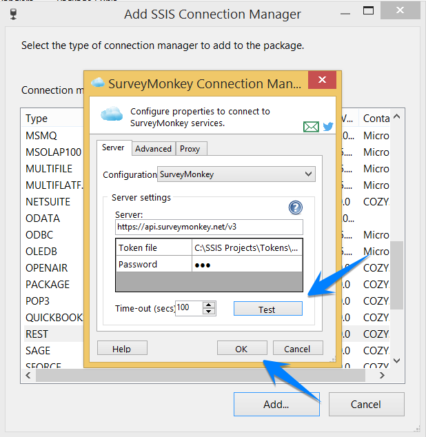426x437 pixels.
Task: Click the Token file label cell
Action: coord(154,247)
